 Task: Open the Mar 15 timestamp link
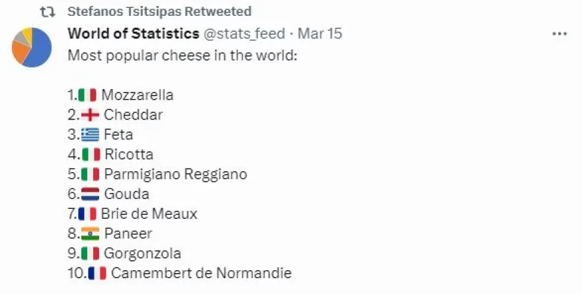point(320,33)
